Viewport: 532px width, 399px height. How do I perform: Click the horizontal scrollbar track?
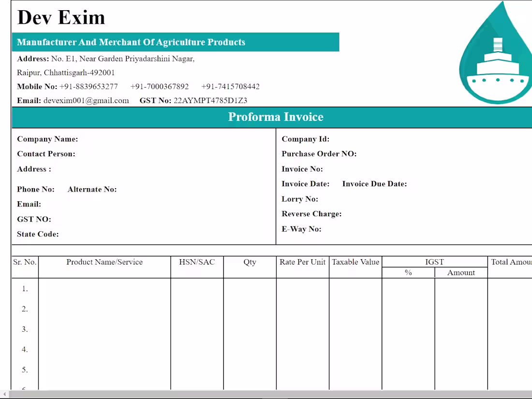tap(270, 394)
